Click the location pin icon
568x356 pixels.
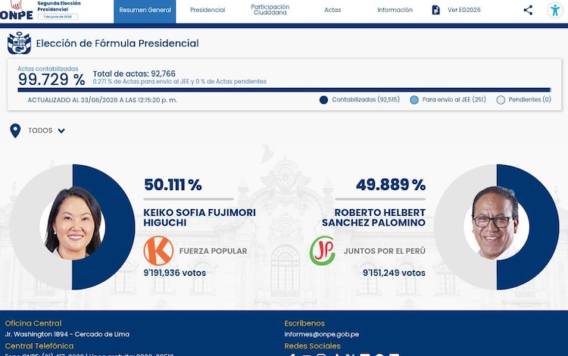pyautogui.click(x=15, y=131)
